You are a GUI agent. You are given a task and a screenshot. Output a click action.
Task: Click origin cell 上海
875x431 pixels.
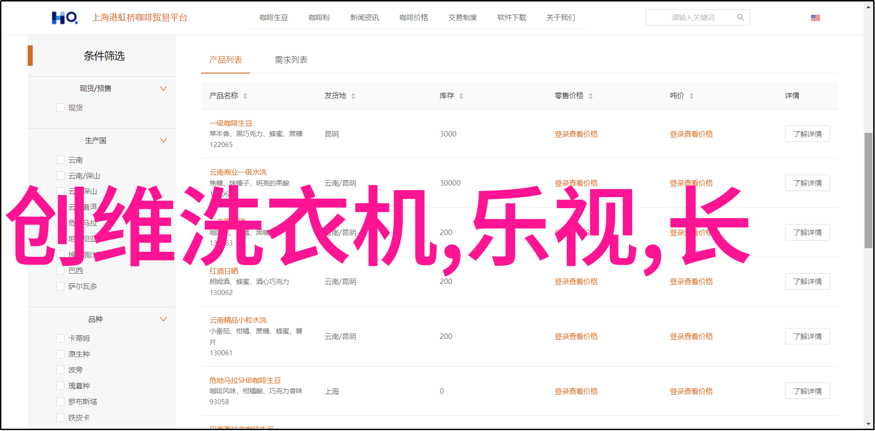click(x=332, y=392)
